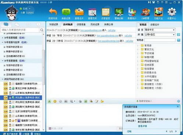Select the blue chat bubbles sidebar tab

[6, 24]
